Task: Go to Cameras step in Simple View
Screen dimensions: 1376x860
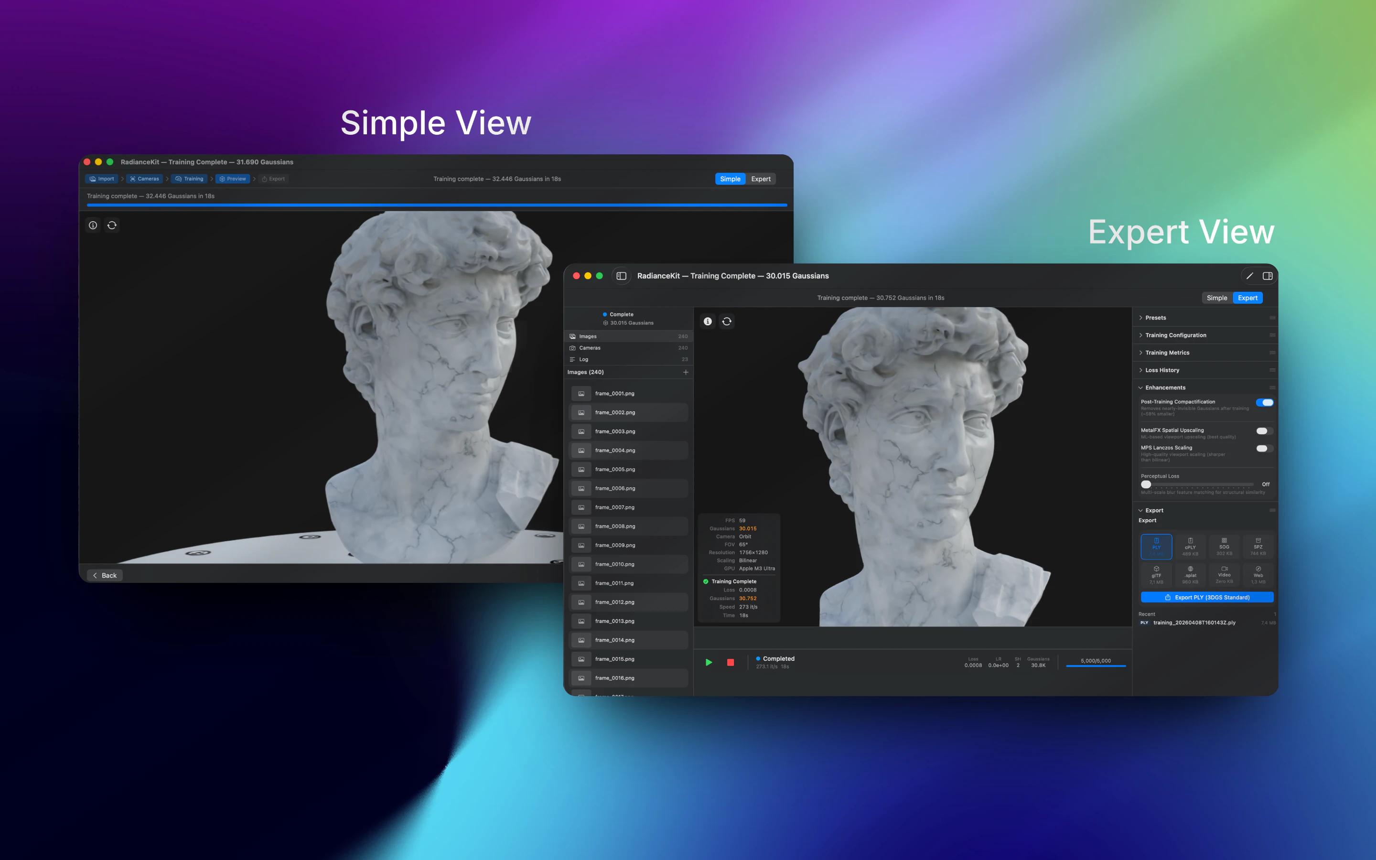Action: point(144,179)
